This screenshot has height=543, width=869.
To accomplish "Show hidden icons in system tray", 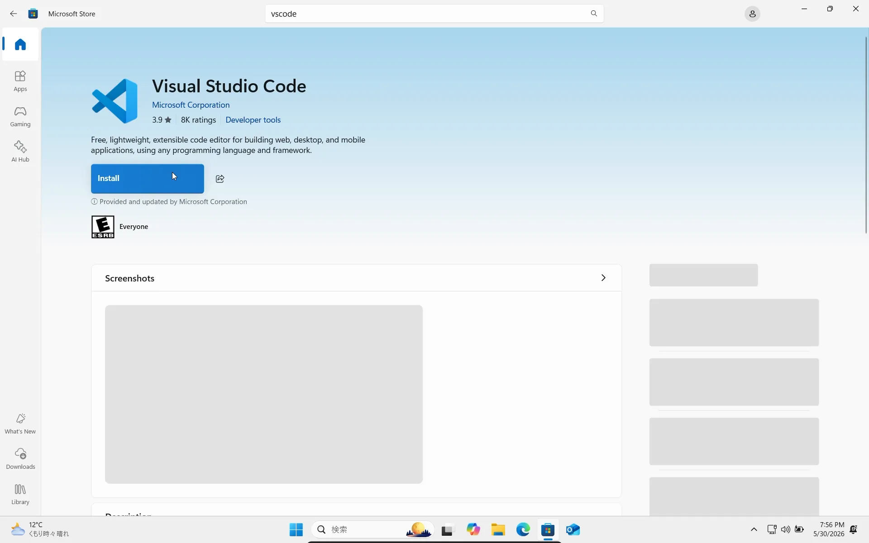I will [754, 529].
